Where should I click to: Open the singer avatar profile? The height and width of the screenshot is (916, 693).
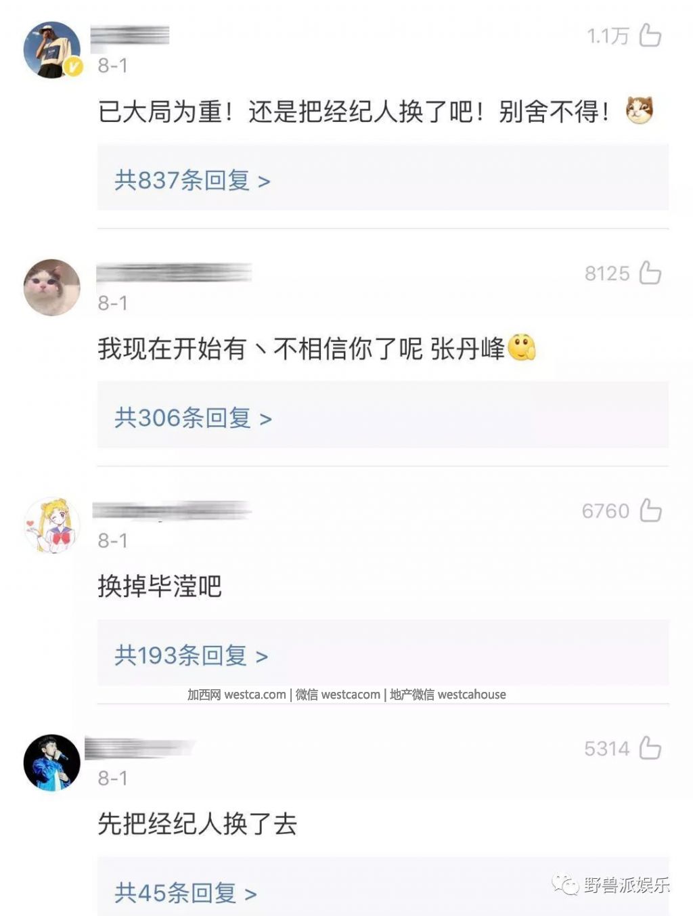click(52, 762)
